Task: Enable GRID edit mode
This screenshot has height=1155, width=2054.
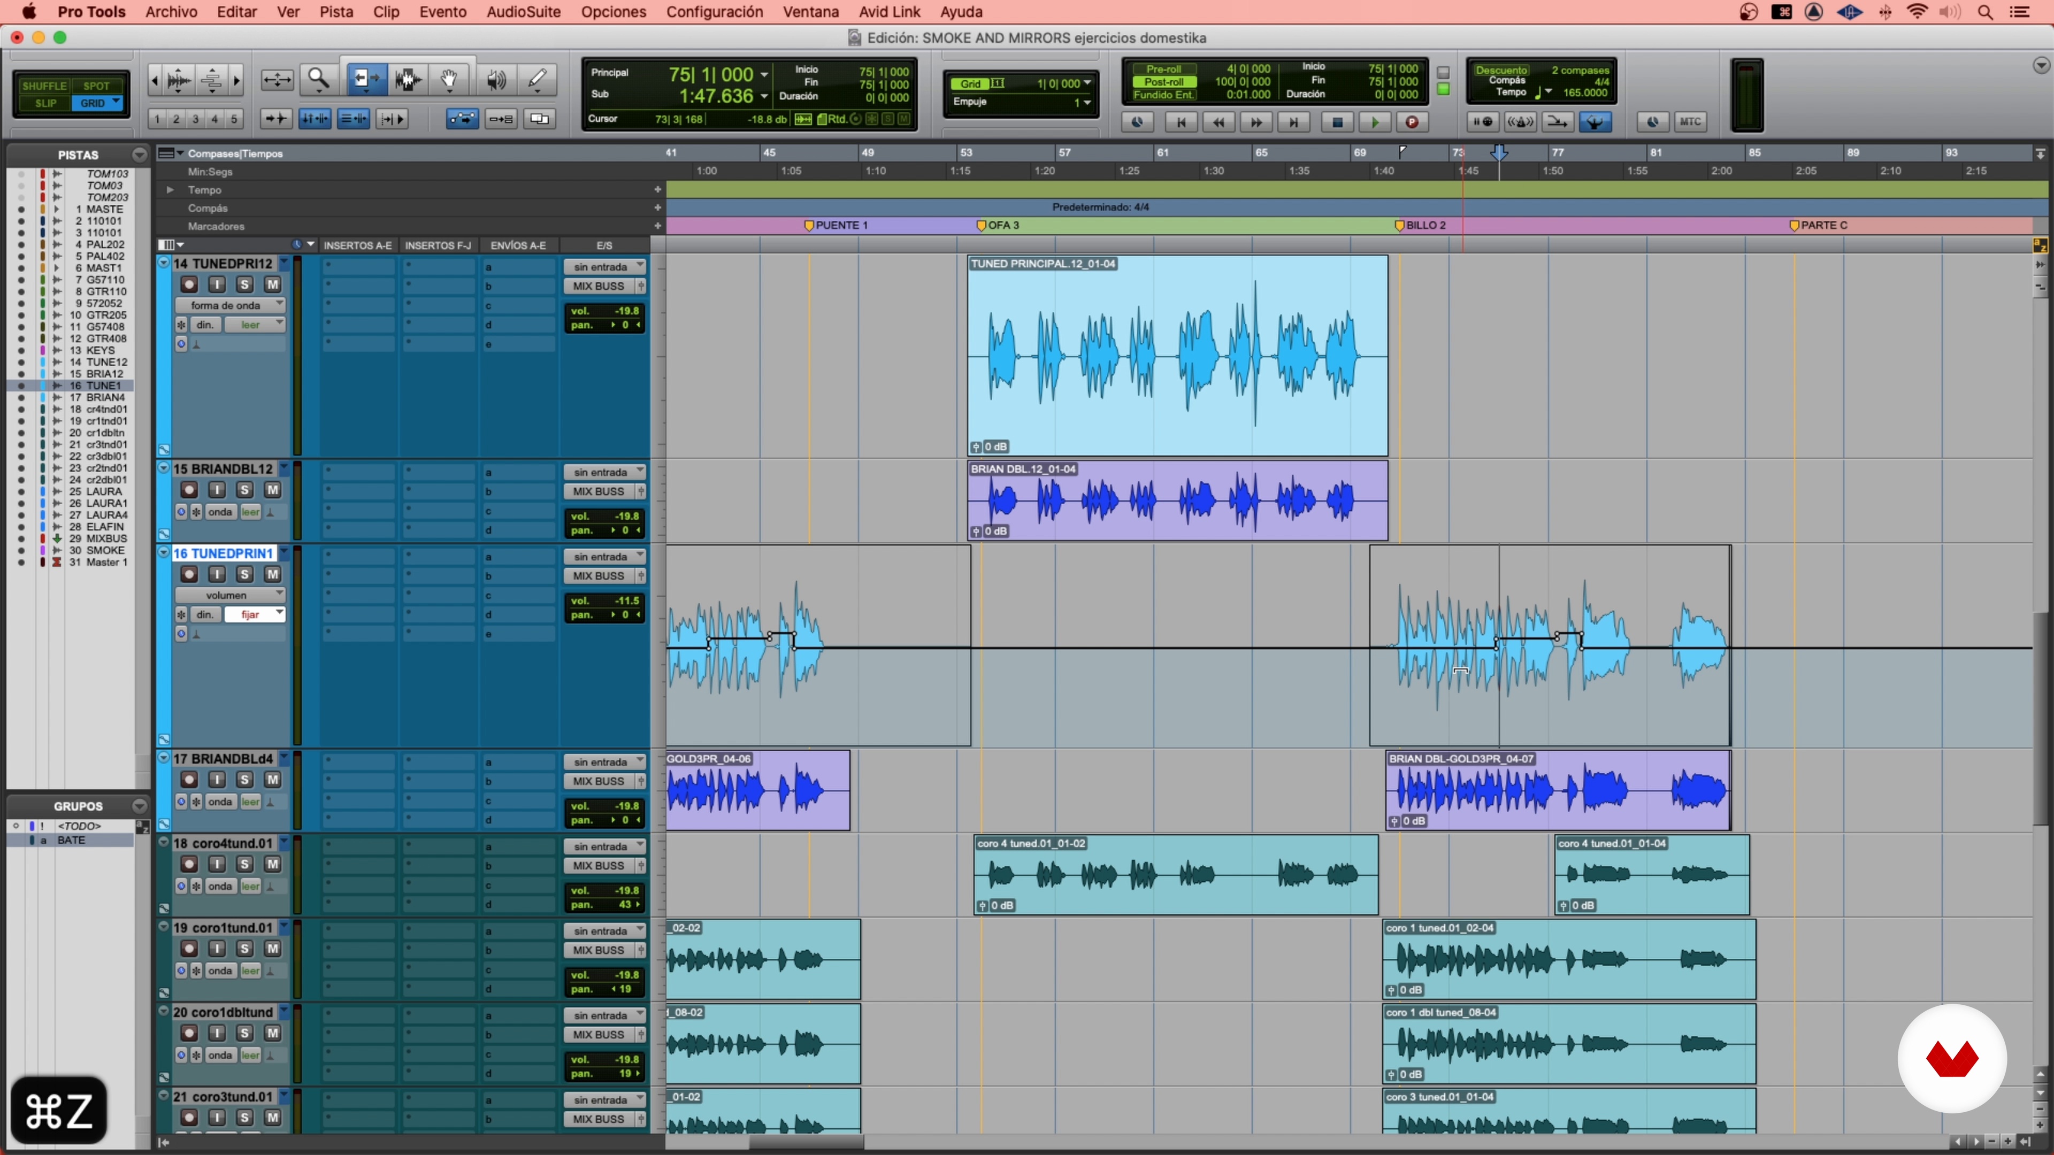Action: point(96,104)
